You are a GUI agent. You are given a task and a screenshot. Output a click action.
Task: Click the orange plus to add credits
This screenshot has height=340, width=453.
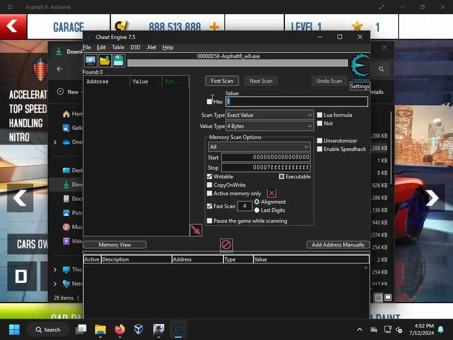pyautogui.click(x=214, y=27)
